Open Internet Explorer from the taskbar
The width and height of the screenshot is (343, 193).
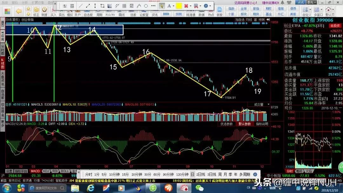[x=90, y=188]
